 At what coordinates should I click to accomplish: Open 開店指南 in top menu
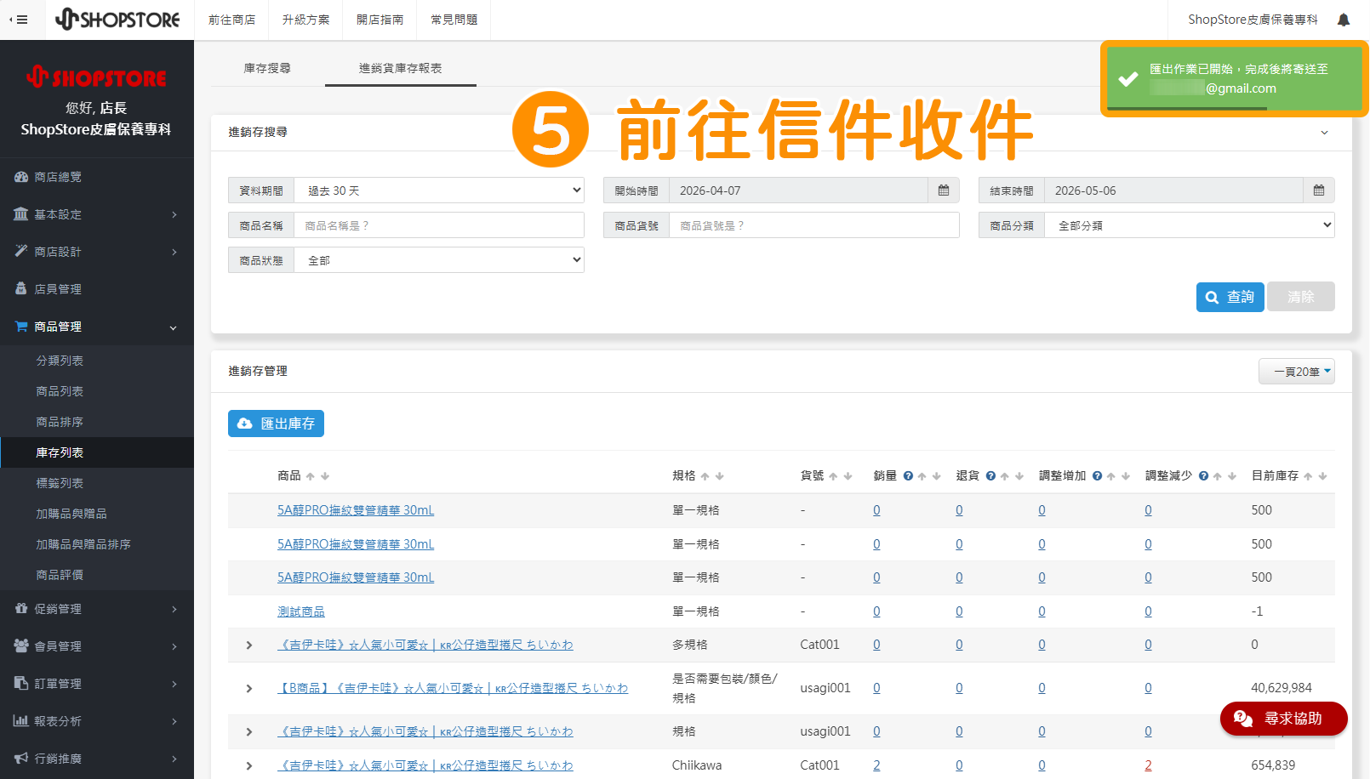(x=380, y=20)
